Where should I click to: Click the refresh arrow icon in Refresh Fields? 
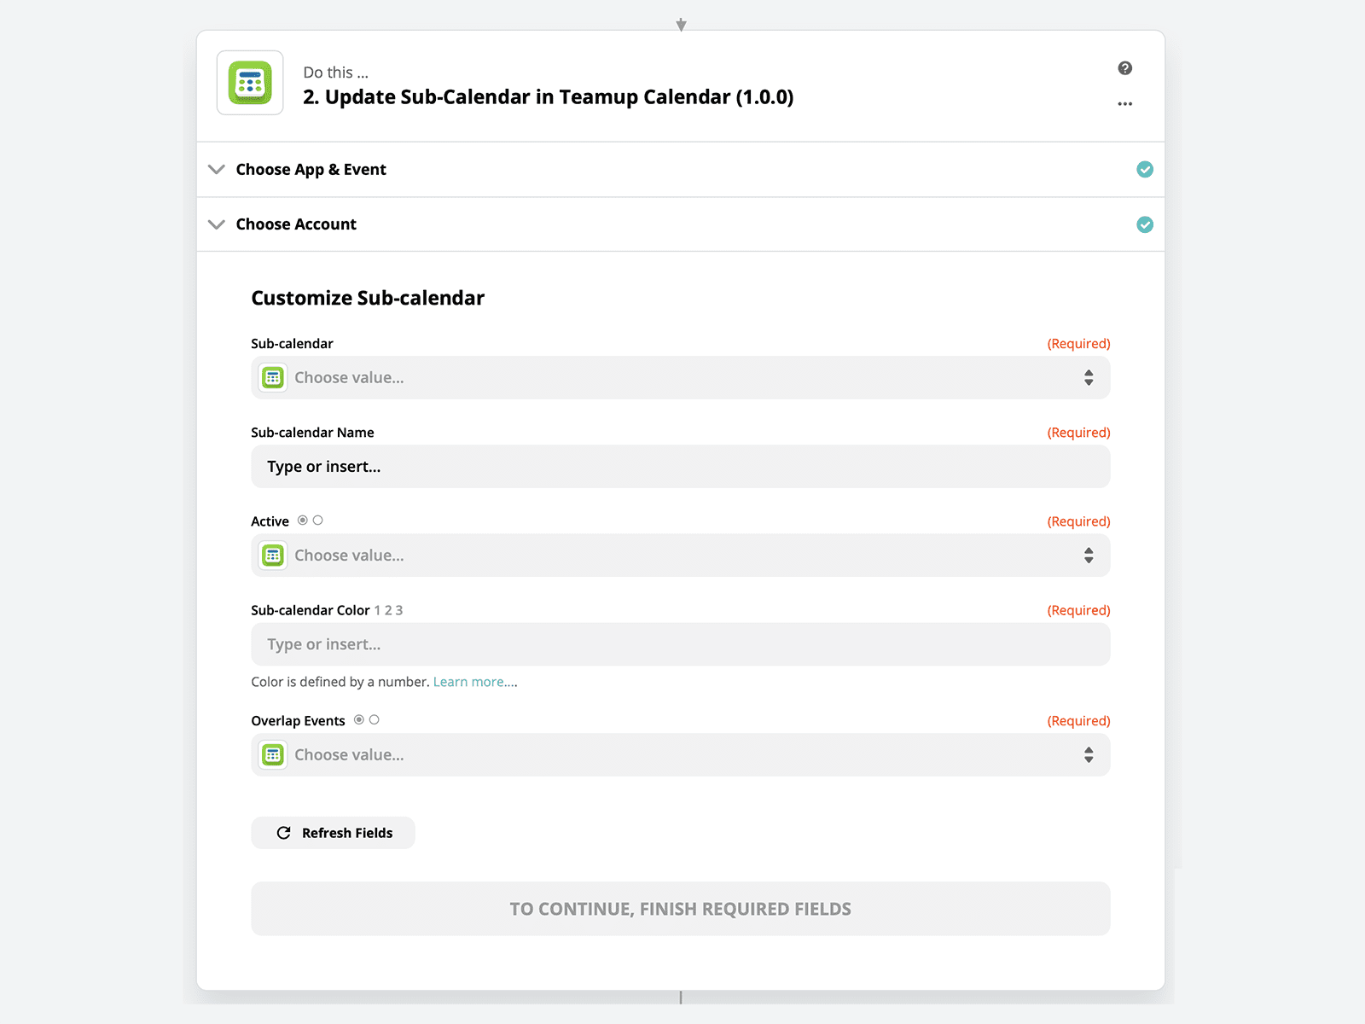tap(284, 833)
